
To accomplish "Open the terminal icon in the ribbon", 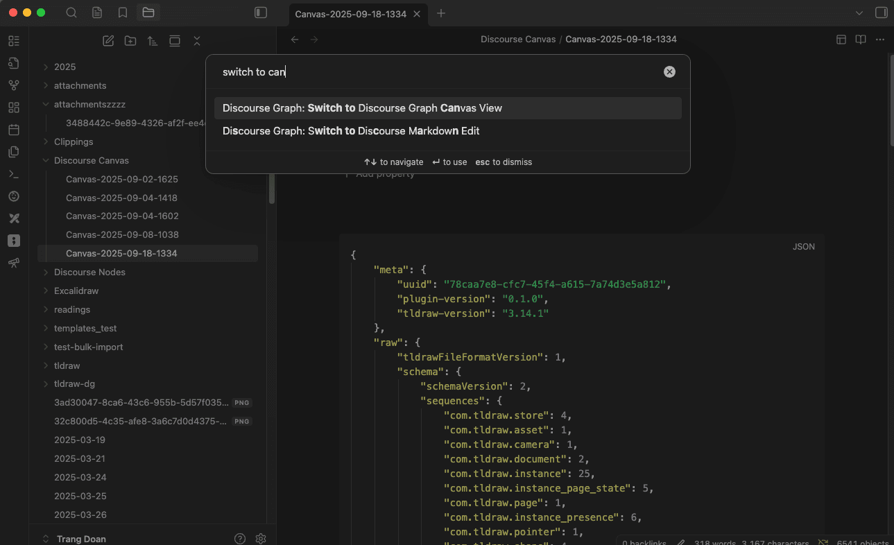I will (x=13, y=173).
